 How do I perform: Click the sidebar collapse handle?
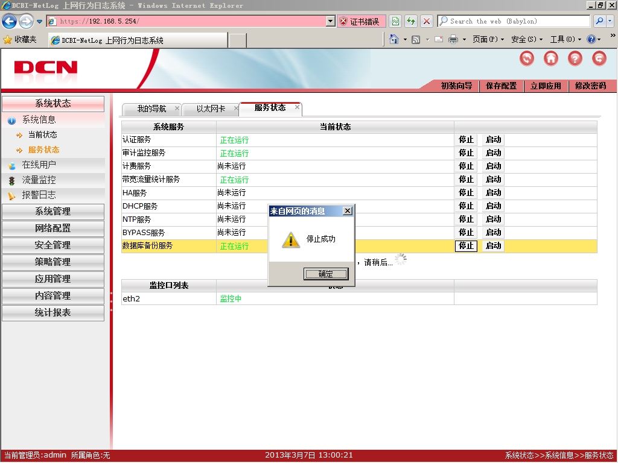click(x=112, y=301)
